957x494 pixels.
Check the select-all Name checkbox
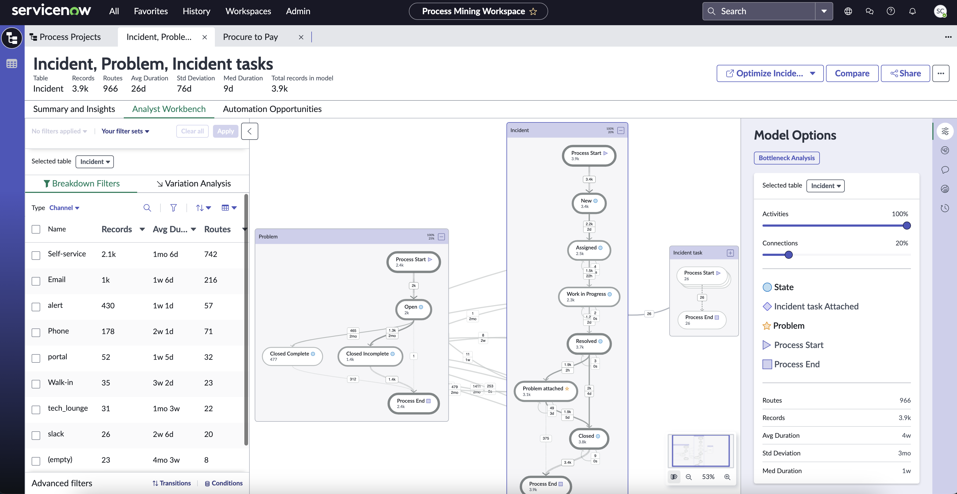(36, 229)
